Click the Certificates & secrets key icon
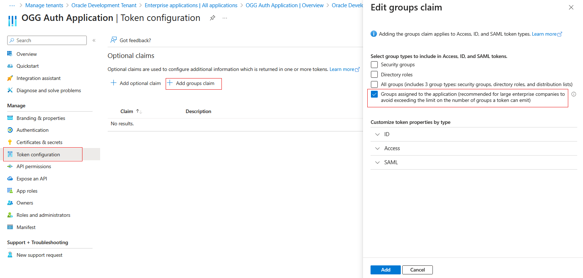The image size is (583, 278). click(10, 142)
